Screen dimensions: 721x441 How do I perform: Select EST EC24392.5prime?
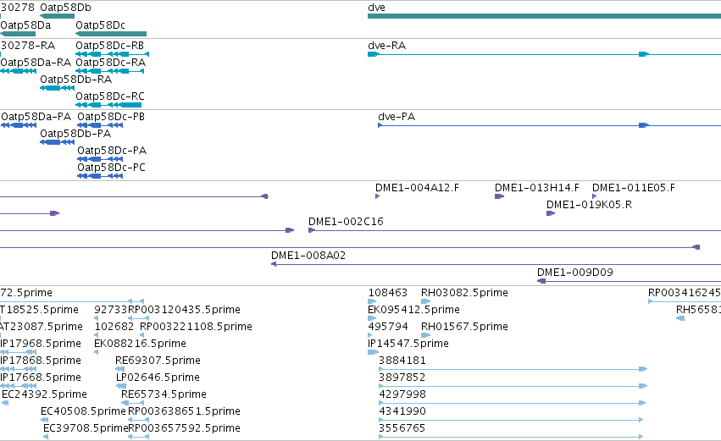tap(44, 395)
